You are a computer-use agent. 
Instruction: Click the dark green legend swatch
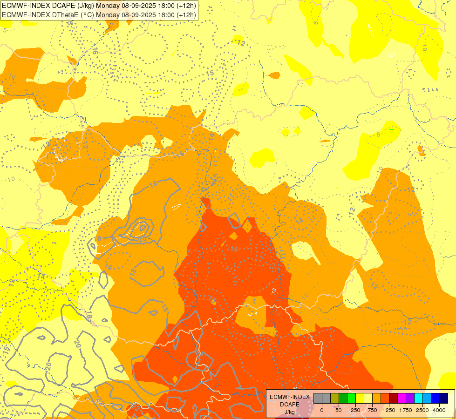tap(343, 399)
